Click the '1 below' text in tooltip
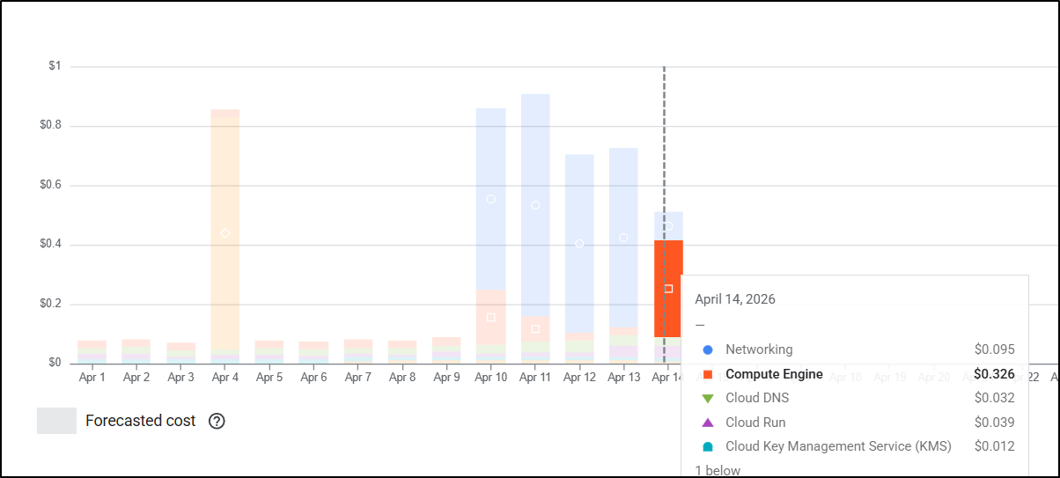This screenshot has width=1060, height=478. pos(718,470)
